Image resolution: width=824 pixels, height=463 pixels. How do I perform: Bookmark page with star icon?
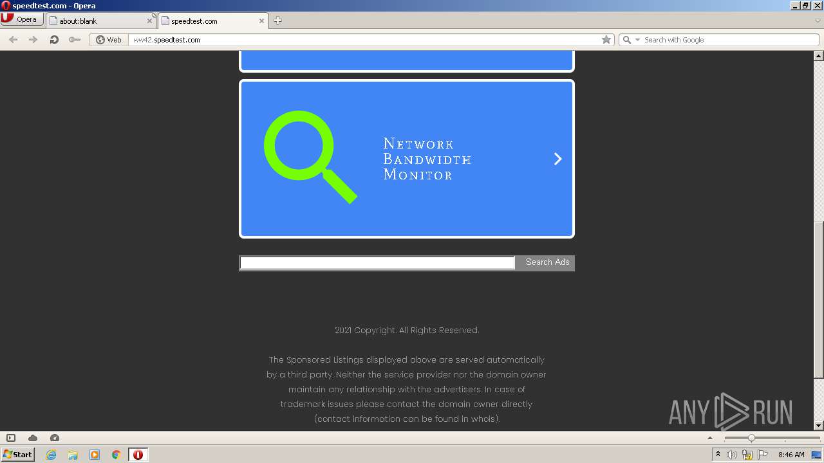coord(606,39)
